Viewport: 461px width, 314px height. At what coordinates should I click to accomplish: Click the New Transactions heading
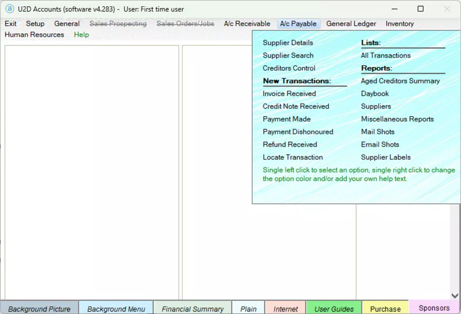tap(297, 80)
